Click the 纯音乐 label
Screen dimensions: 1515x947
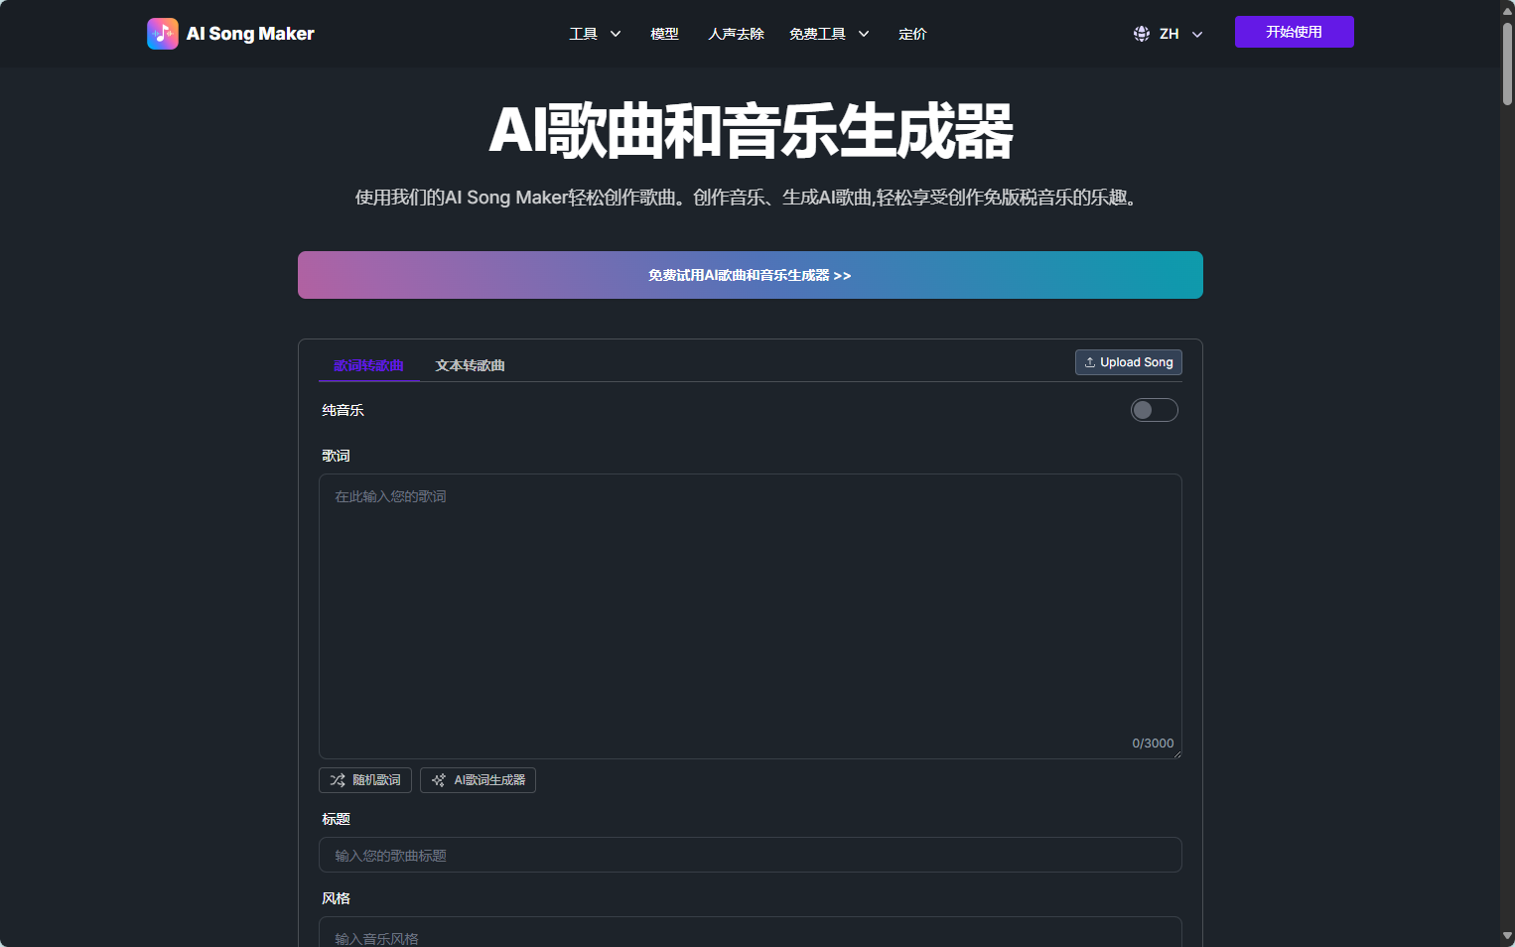343,410
